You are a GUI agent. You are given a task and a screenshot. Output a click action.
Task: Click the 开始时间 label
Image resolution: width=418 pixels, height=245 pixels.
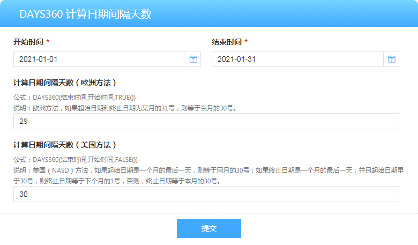click(x=28, y=42)
